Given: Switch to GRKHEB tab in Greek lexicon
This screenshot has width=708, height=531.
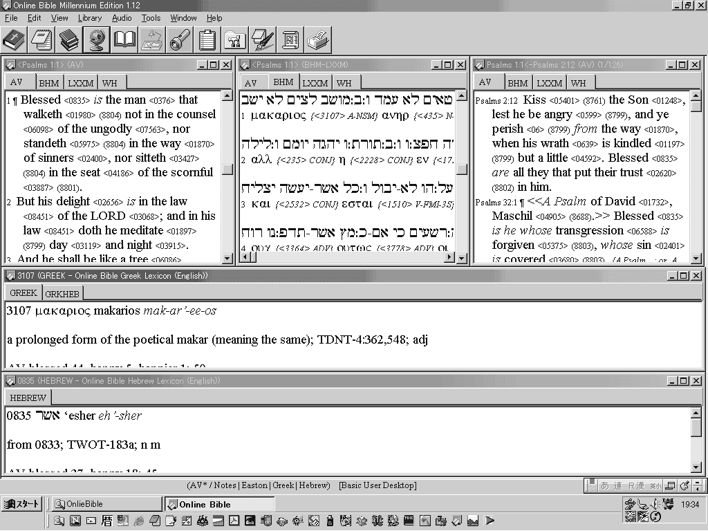Looking at the screenshot, I should pyautogui.click(x=62, y=294).
